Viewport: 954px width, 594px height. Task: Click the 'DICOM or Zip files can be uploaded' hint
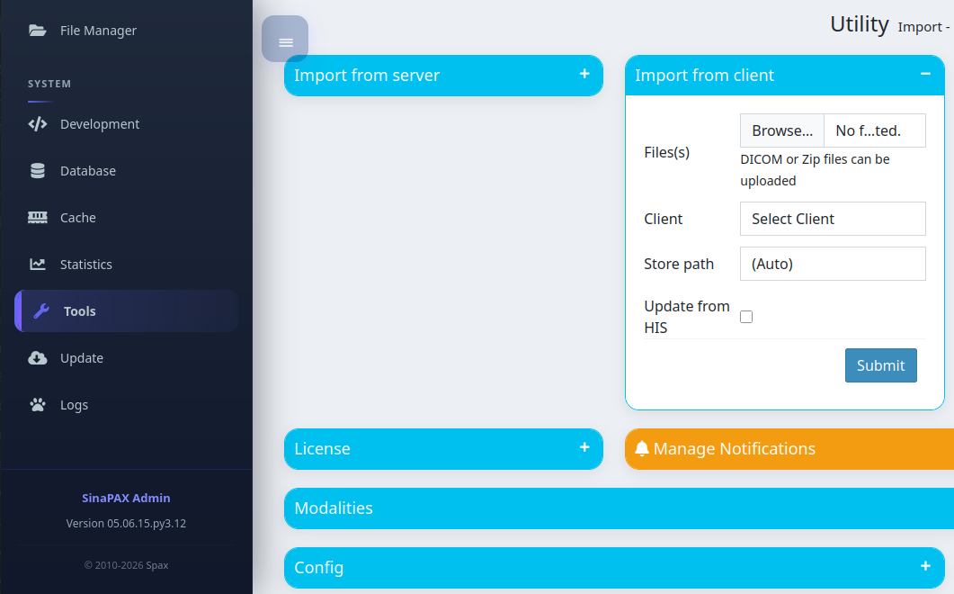815,170
